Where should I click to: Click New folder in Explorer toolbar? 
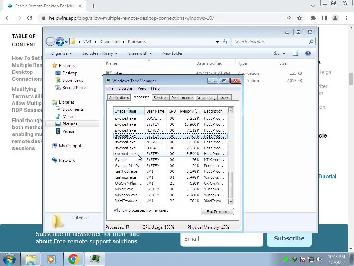173,53
